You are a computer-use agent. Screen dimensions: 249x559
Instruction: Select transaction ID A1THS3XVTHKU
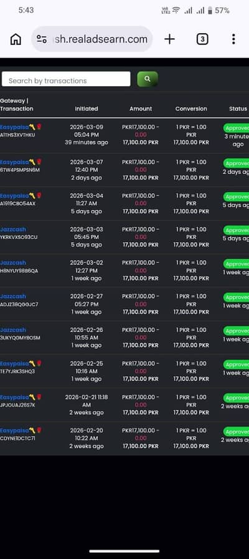(17, 135)
